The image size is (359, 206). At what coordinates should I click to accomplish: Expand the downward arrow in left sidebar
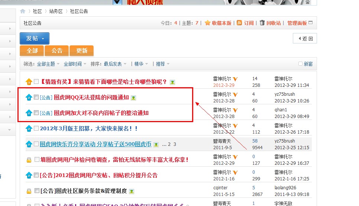click(x=9, y=130)
